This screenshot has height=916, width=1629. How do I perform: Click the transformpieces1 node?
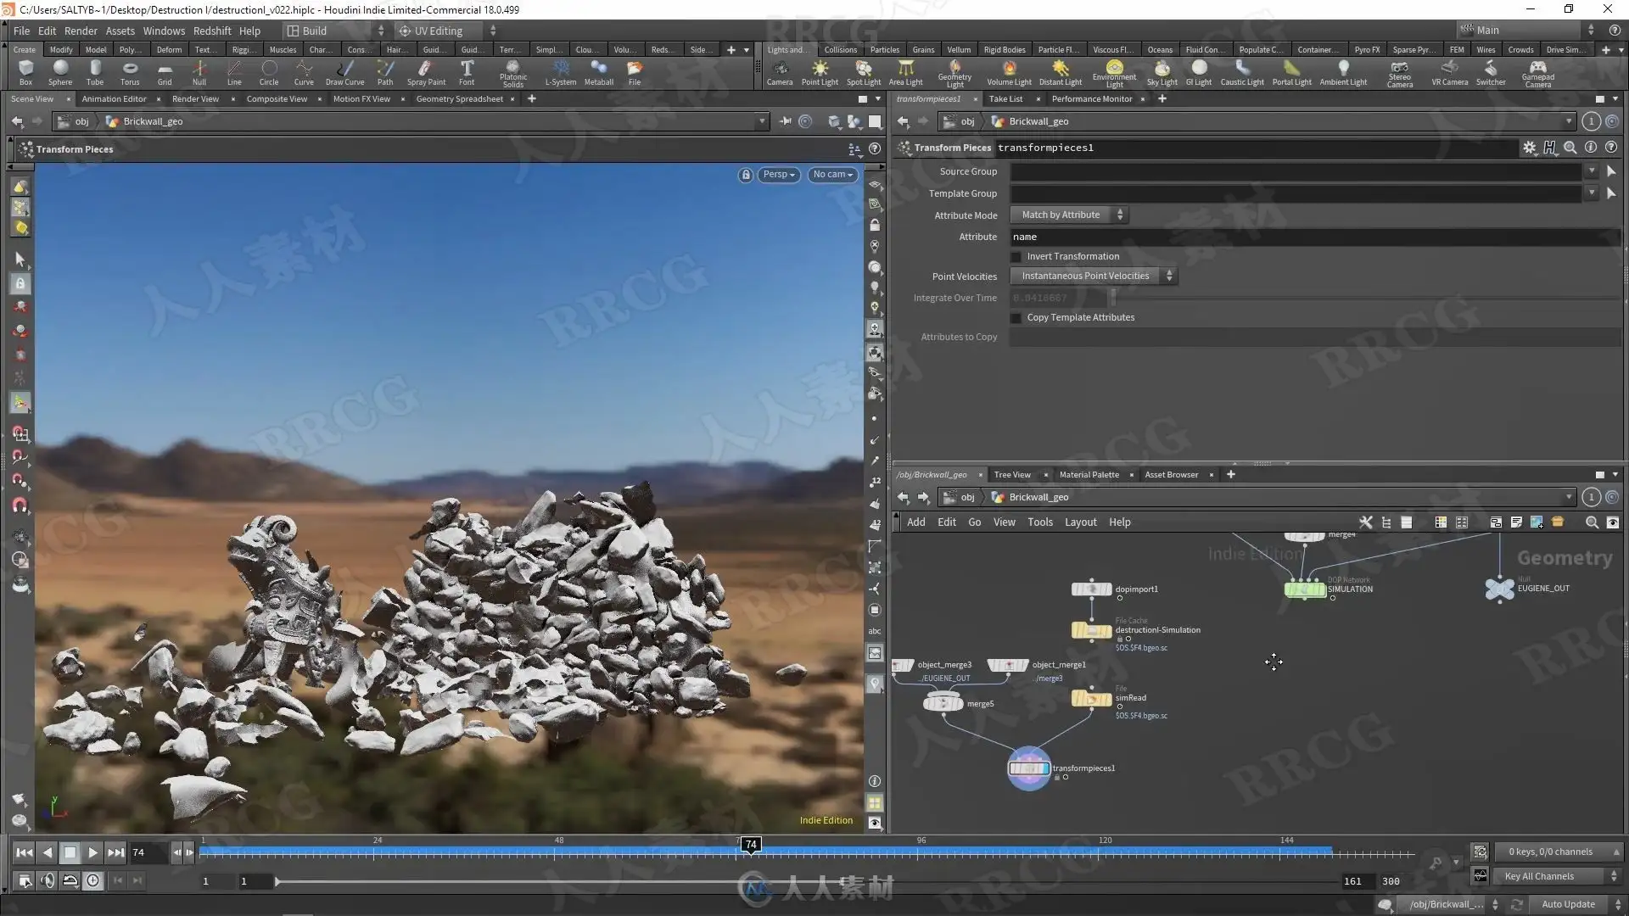(x=1028, y=768)
